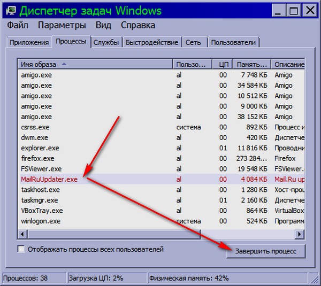Select the amigo.exe row using 10 512 КБ
The height and width of the screenshot is (286, 321).
(161, 96)
